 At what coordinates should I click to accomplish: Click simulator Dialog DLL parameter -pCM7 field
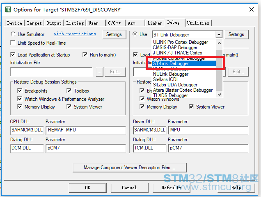pos(86,148)
